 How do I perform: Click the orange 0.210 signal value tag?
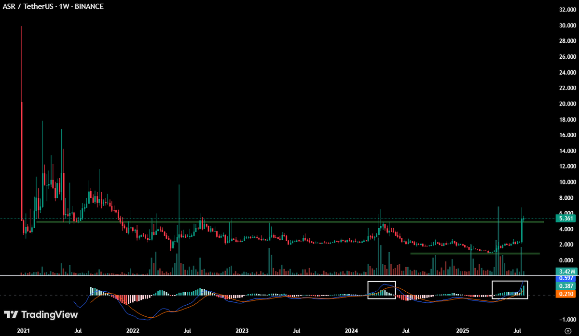565,294
